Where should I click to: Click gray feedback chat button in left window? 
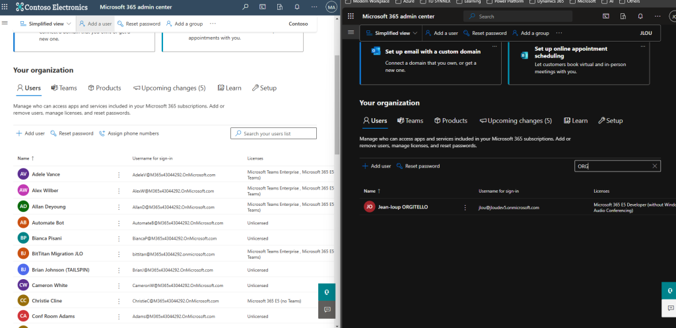click(327, 310)
